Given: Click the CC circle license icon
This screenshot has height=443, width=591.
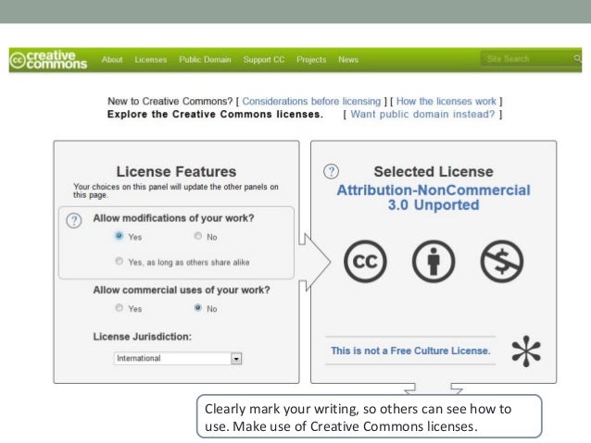Looking at the screenshot, I should 365,261.
